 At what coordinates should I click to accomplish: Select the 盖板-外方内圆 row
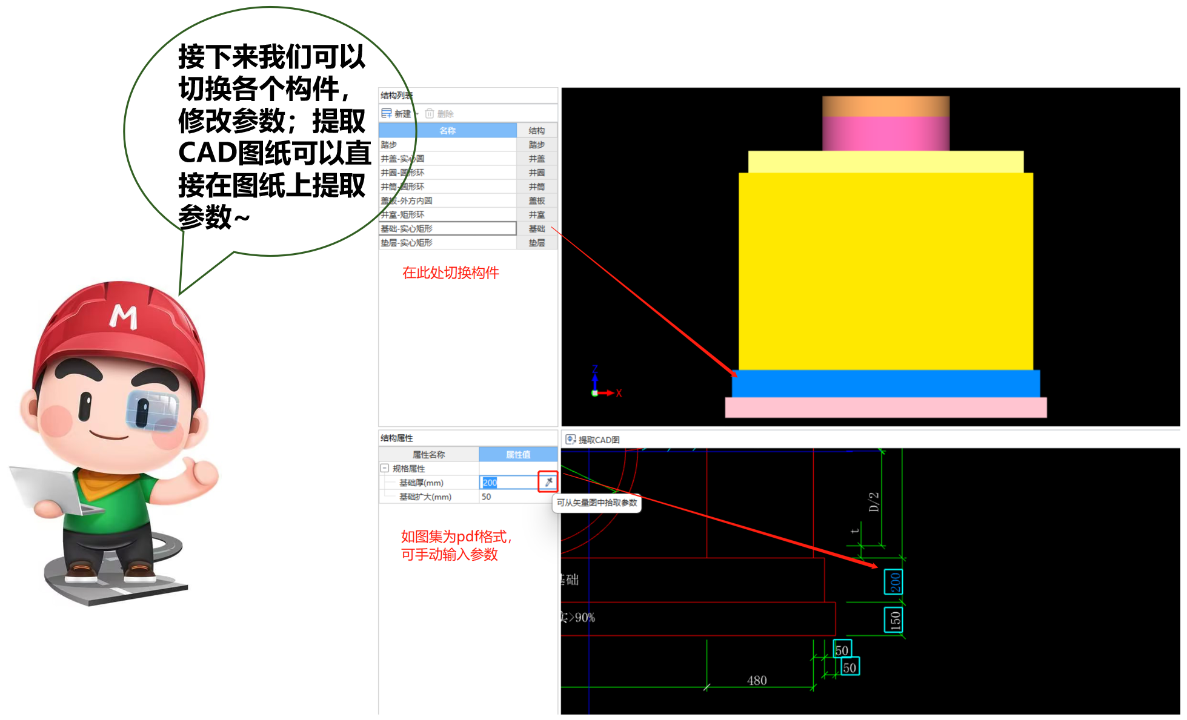(x=447, y=200)
